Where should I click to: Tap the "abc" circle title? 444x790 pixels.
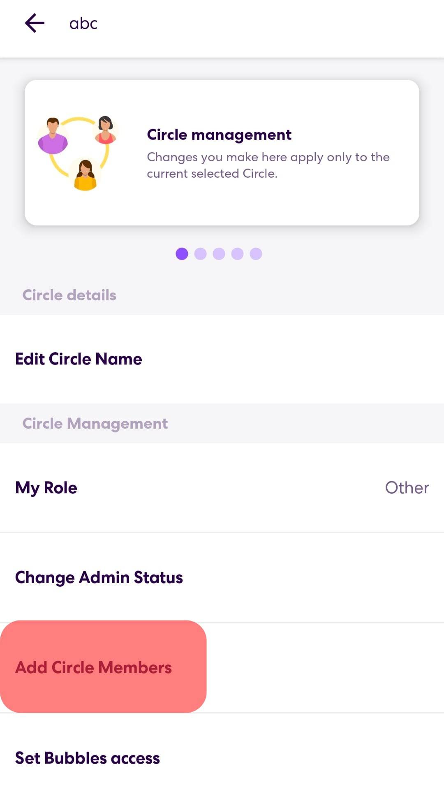point(83,24)
